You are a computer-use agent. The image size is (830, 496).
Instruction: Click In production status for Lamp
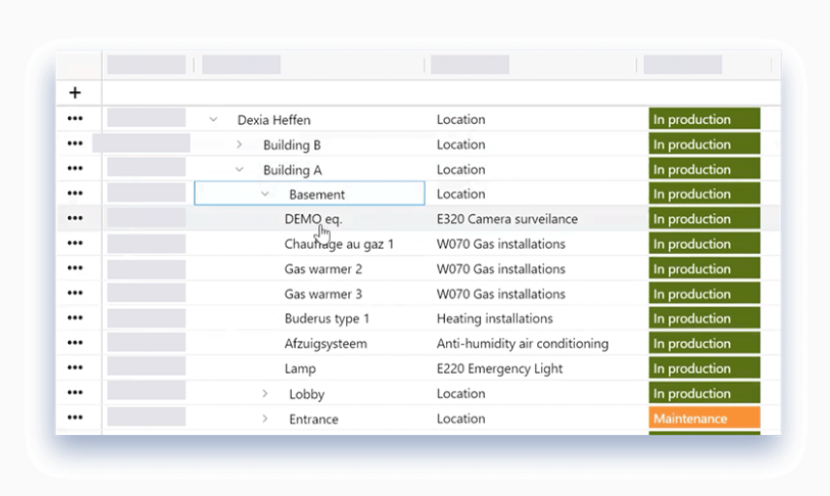click(704, 369)
